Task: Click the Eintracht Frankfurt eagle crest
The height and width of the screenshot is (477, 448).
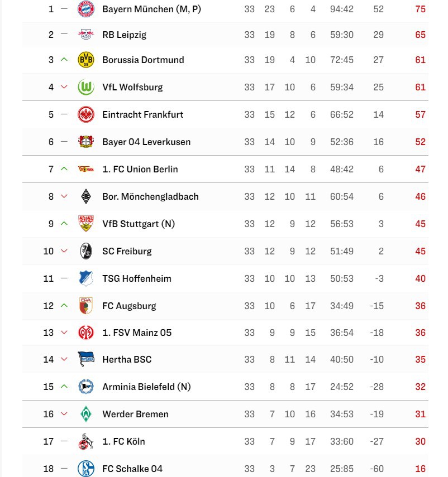Action: coord(86,114)
